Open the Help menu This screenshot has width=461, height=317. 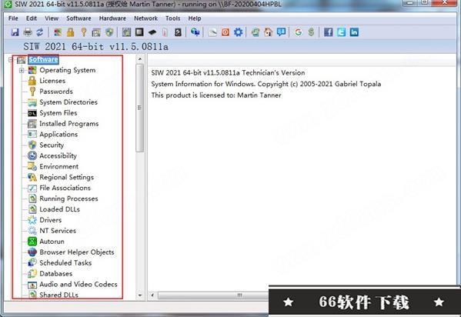(195, 18)
